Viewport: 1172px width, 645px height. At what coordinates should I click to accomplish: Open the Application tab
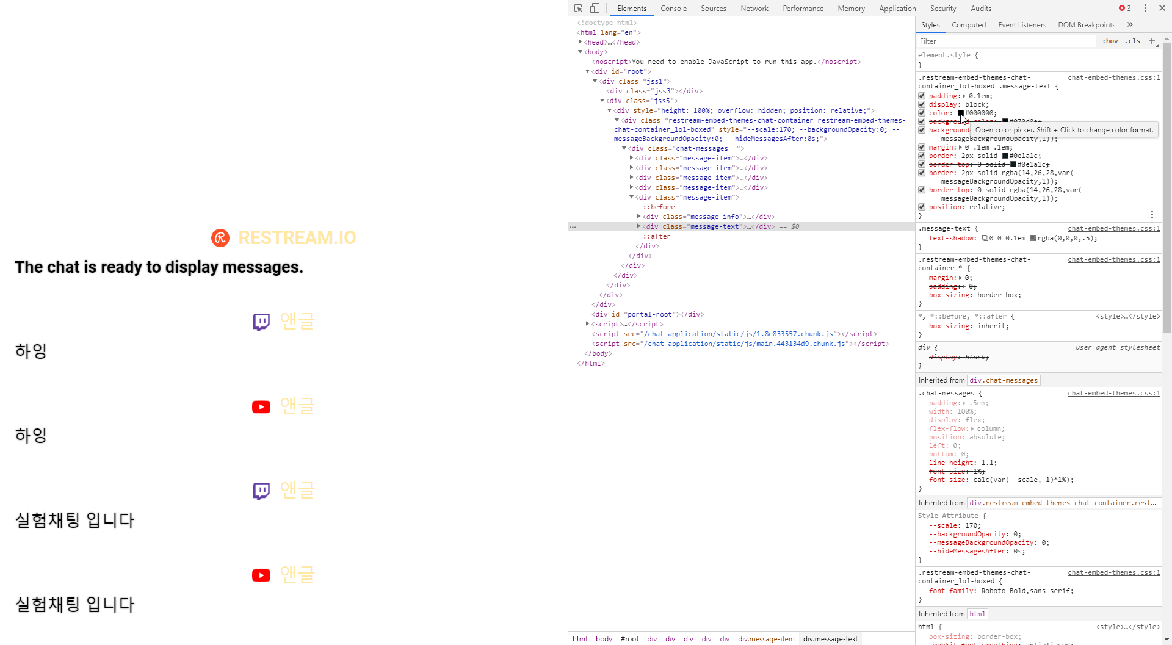pos(897,8)
